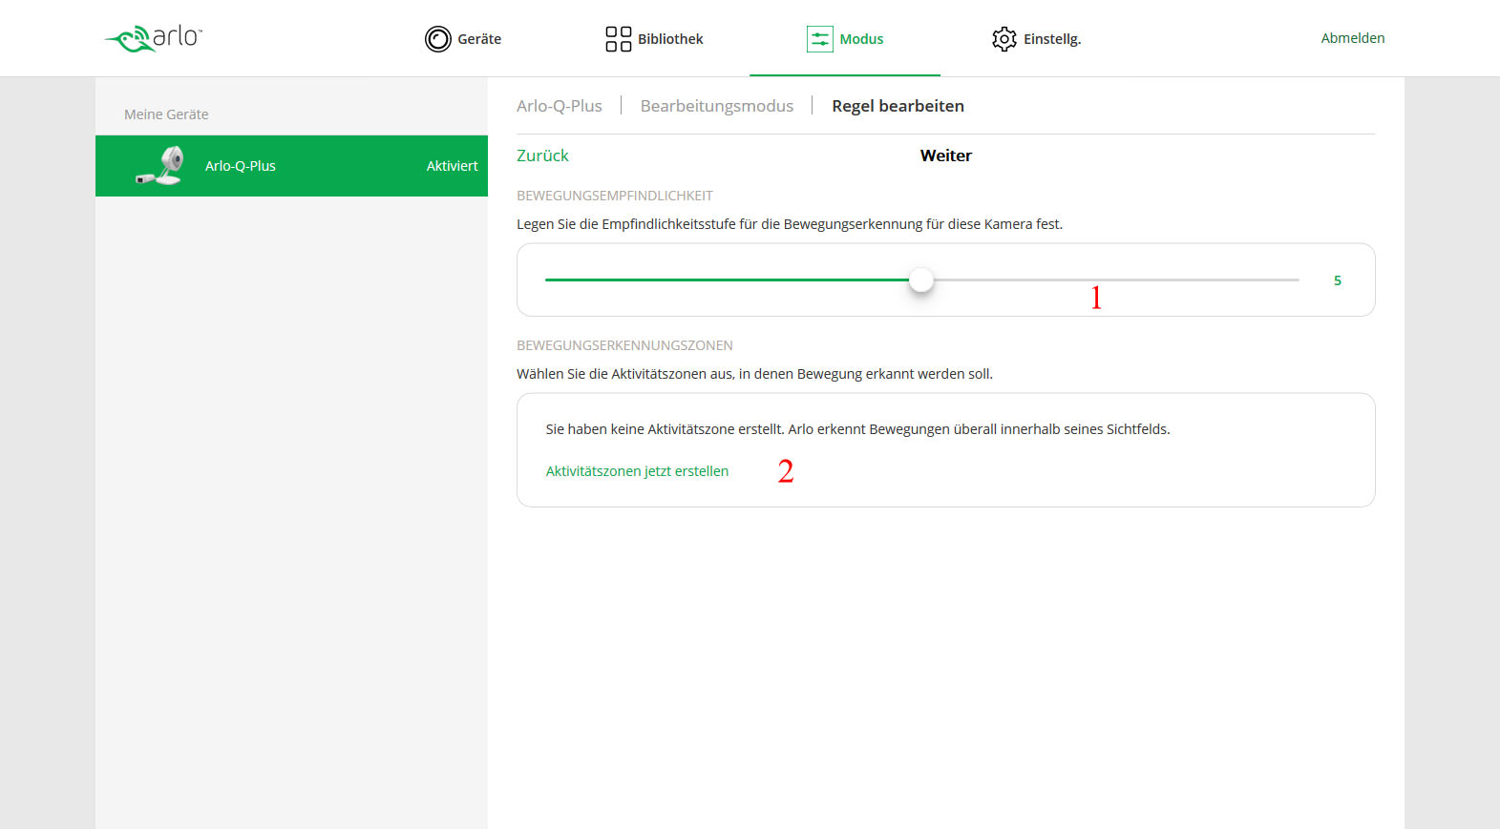Click the sensitivity value 5

[x=1338, y=280]
